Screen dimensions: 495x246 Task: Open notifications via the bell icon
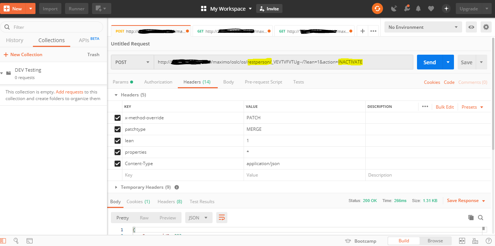point(418,8)
